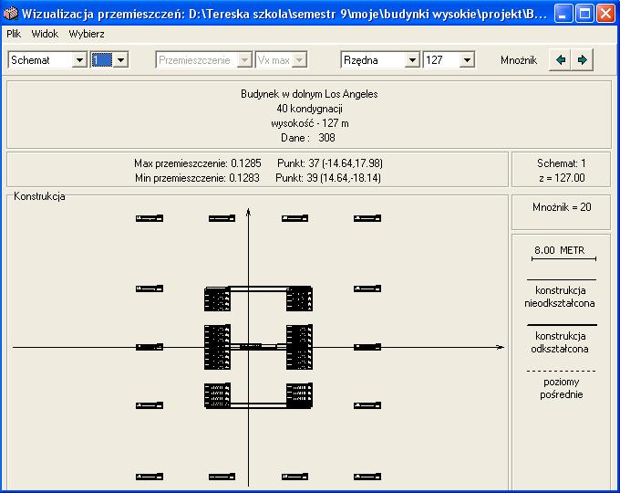Click 'konstrukcja odkształcona' legend entry
620x493 pixels.
561,342
